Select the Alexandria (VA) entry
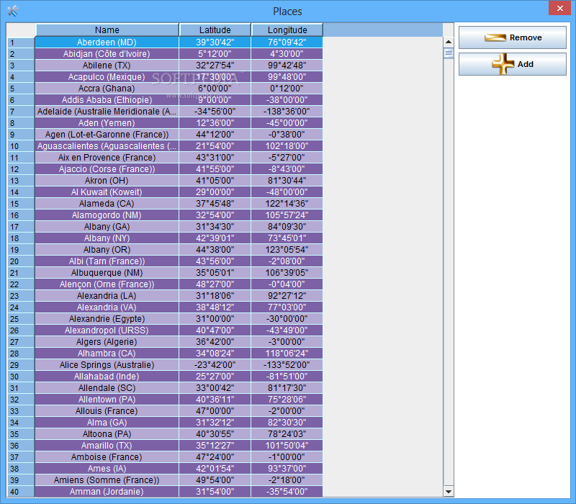 tap(107, 307)
